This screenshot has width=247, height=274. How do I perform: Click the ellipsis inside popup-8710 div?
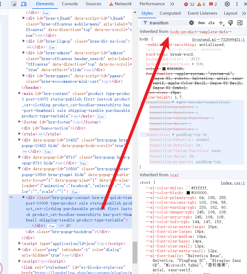click(60, 163)
